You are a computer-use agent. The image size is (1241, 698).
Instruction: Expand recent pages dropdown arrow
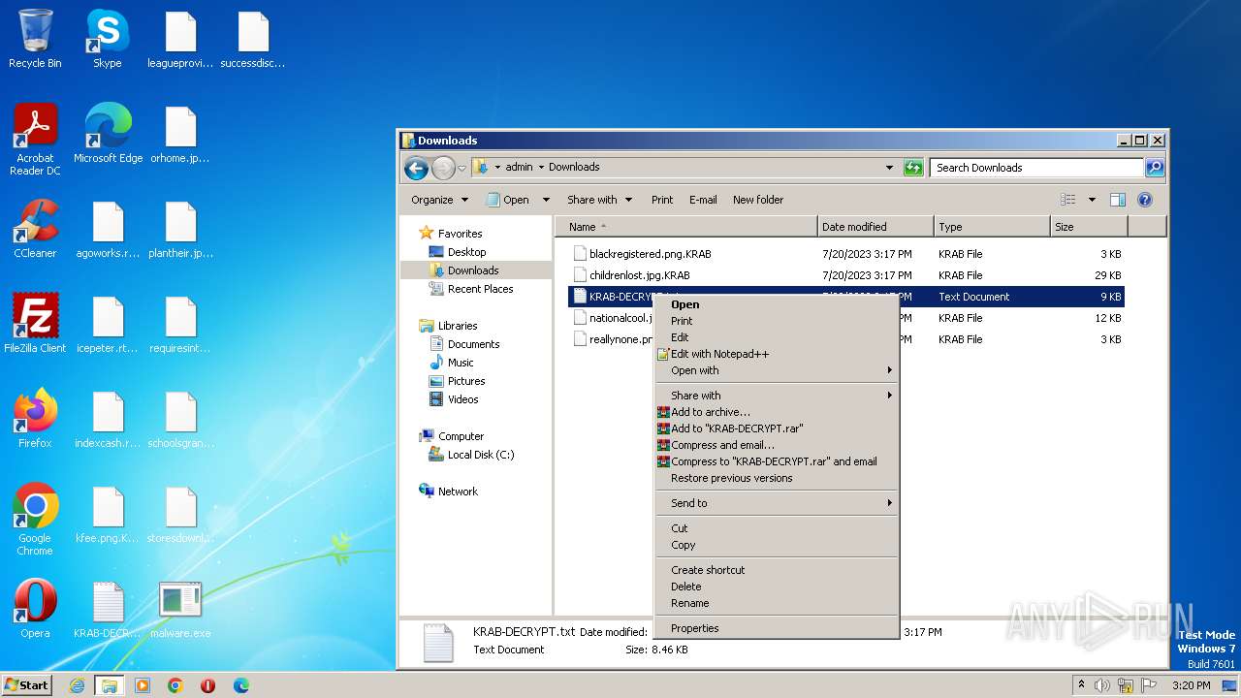pyautogui.click(x=462, y=168)
